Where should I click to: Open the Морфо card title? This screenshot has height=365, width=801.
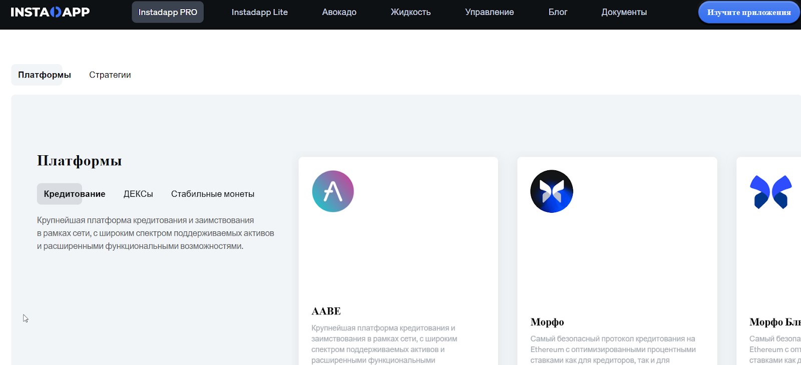click(x=547, y=322)
